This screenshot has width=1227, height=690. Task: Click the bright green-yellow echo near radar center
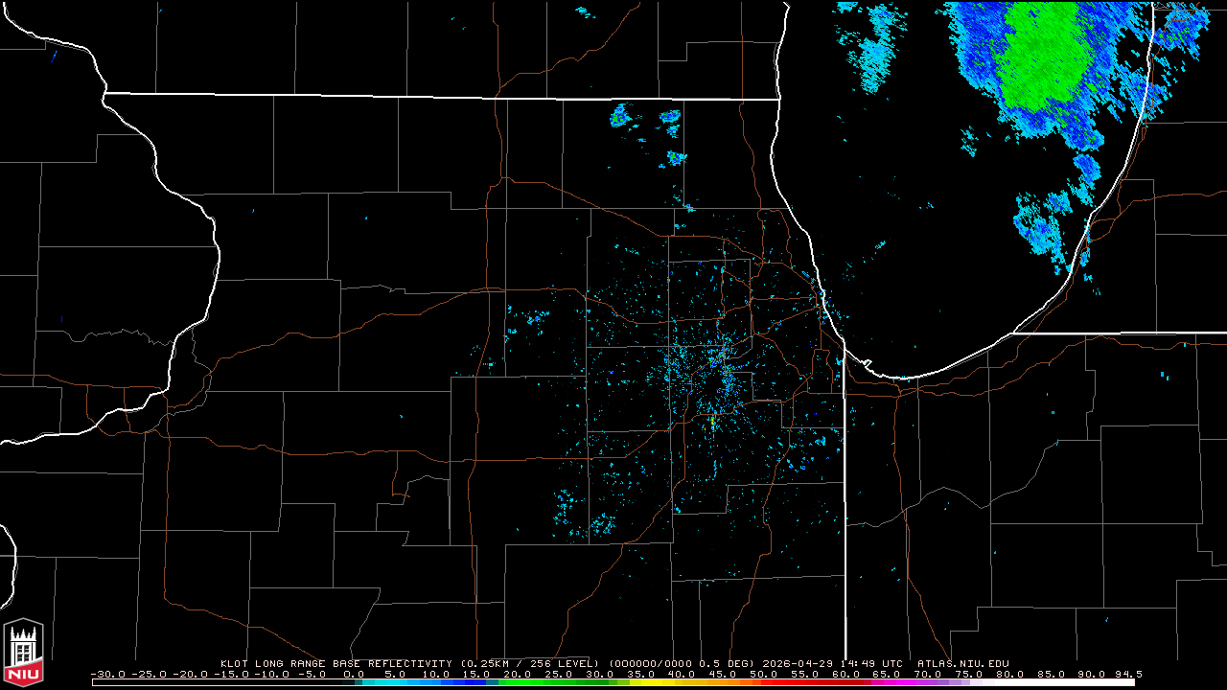pyautogui.click(x=713, y=422)
